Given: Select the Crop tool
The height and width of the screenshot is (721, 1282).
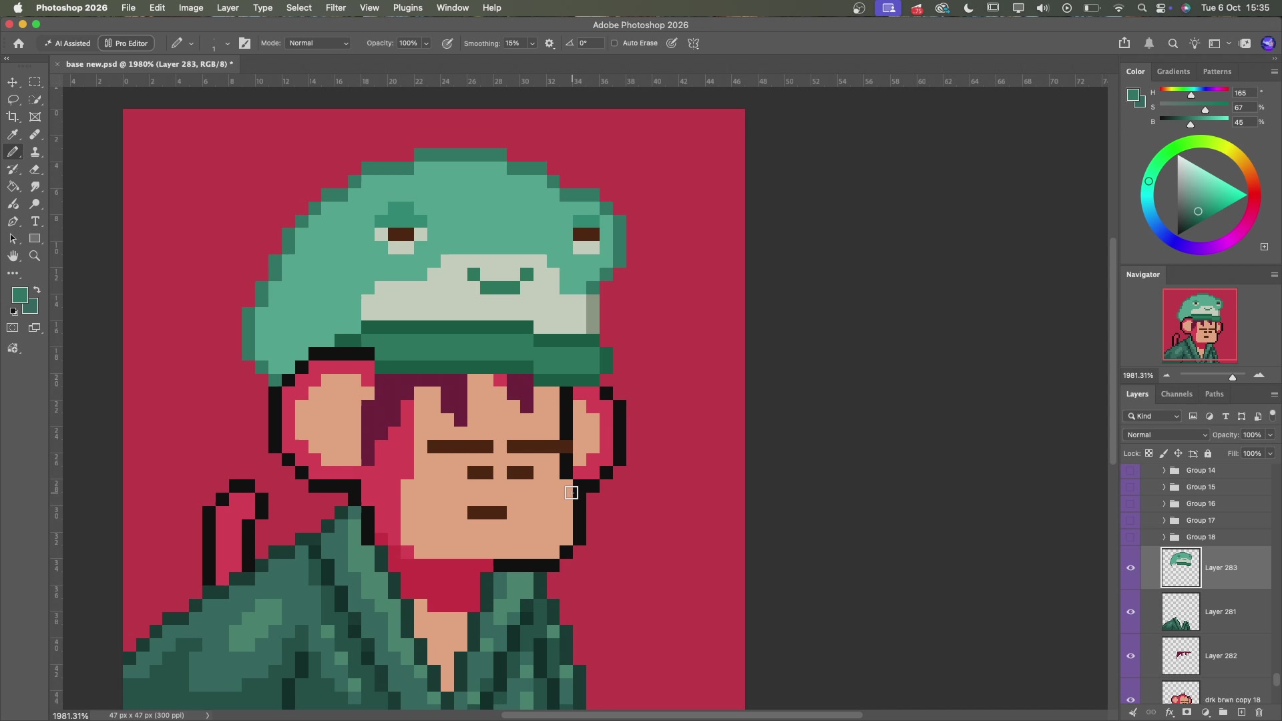Looking at the screenshot, I should pos(13,117).
